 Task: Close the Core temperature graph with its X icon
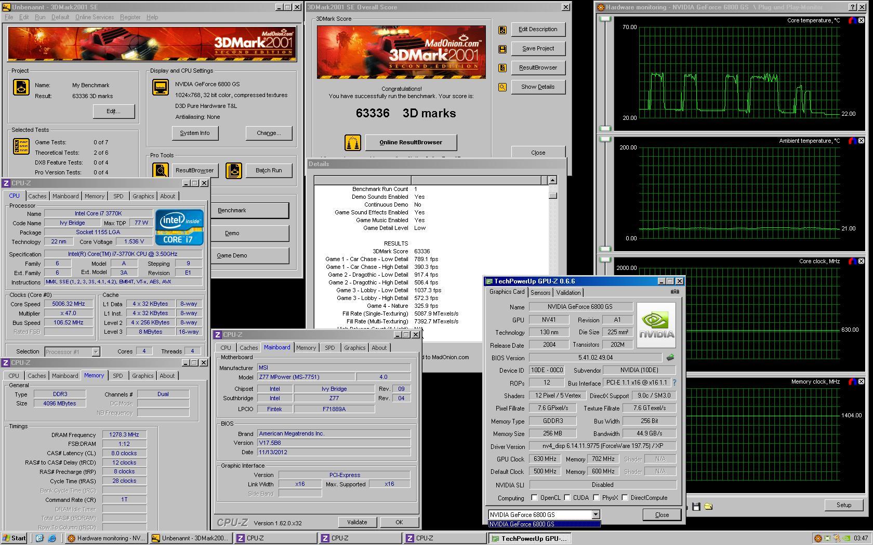[861, 21]
